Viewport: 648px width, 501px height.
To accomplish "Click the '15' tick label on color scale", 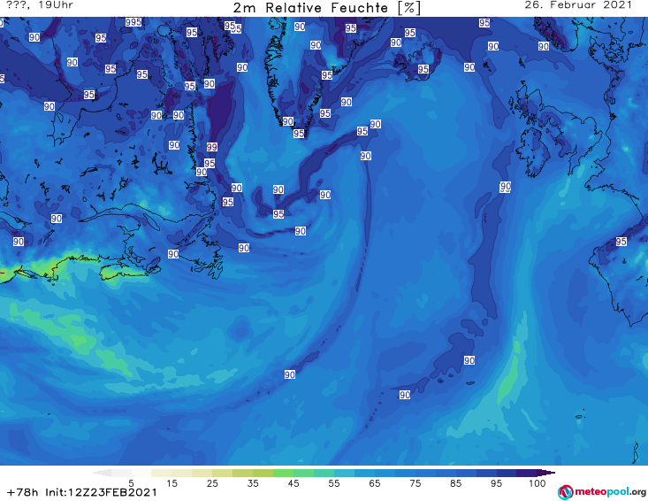I will click(x=172, y=483).
